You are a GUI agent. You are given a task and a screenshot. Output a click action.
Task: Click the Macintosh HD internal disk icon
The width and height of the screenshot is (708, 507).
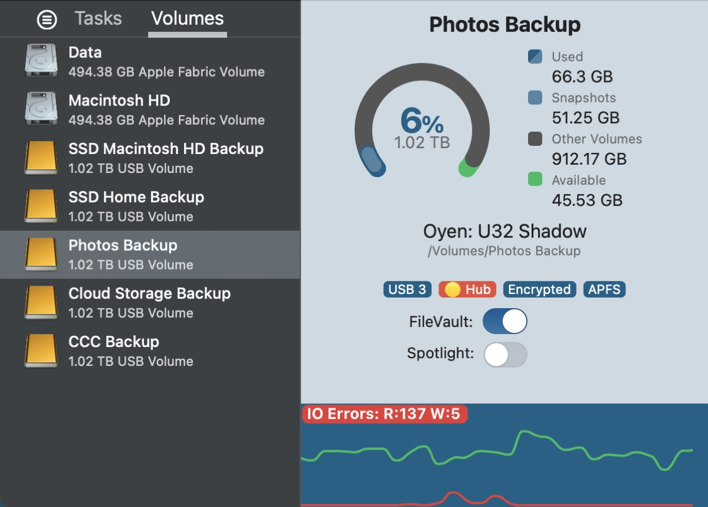pyautogui.click(x=41, y=110)
